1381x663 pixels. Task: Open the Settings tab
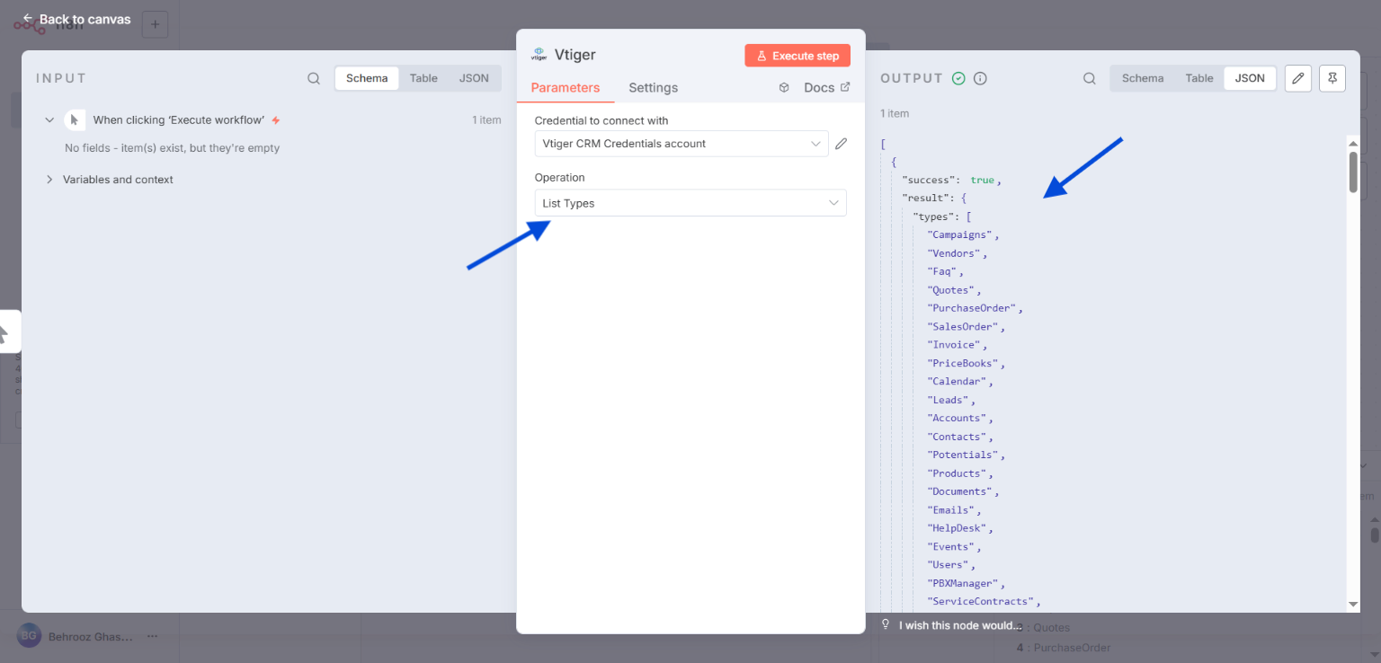tap(653, 88)
